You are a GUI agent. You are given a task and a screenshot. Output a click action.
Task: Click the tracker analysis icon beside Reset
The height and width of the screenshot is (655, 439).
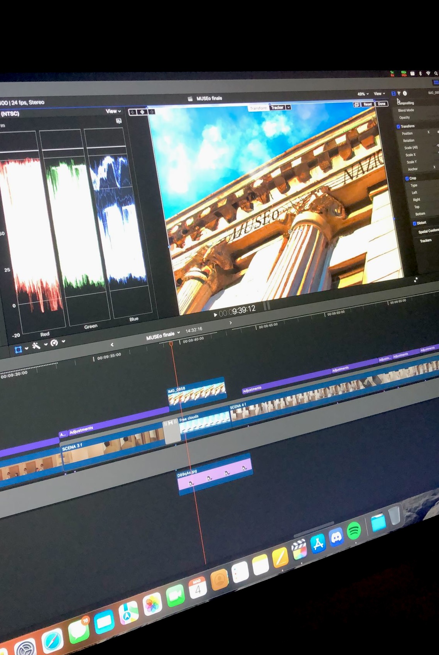pyautogui.click(x=356, y=104)
